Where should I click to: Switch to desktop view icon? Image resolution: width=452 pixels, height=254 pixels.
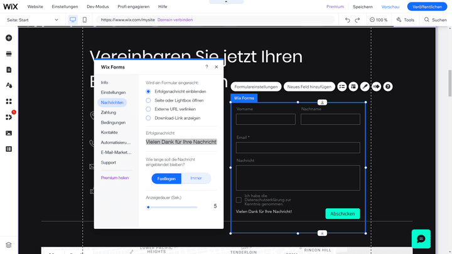point(73,19)
